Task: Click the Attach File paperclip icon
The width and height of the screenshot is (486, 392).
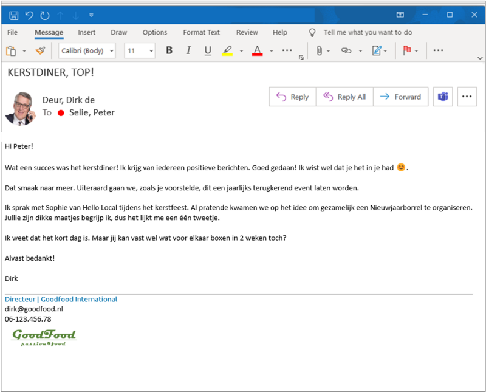Action: coord(319,50)
